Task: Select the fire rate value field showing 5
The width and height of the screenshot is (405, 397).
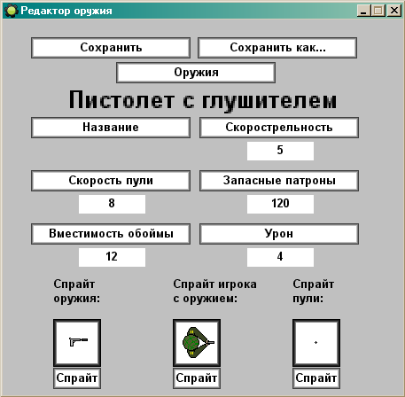Action: pyautogui.click(x=280, y=151)
